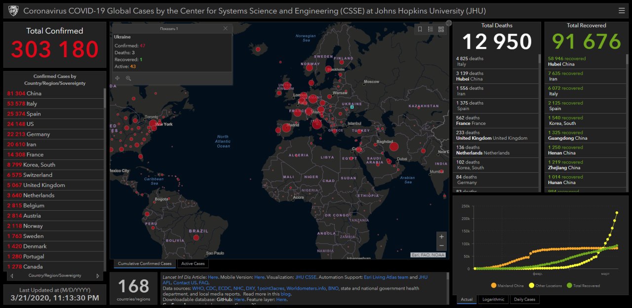Select the Actual chart tab
Viewport: 632px width, 308px height.
click(467, 300)
